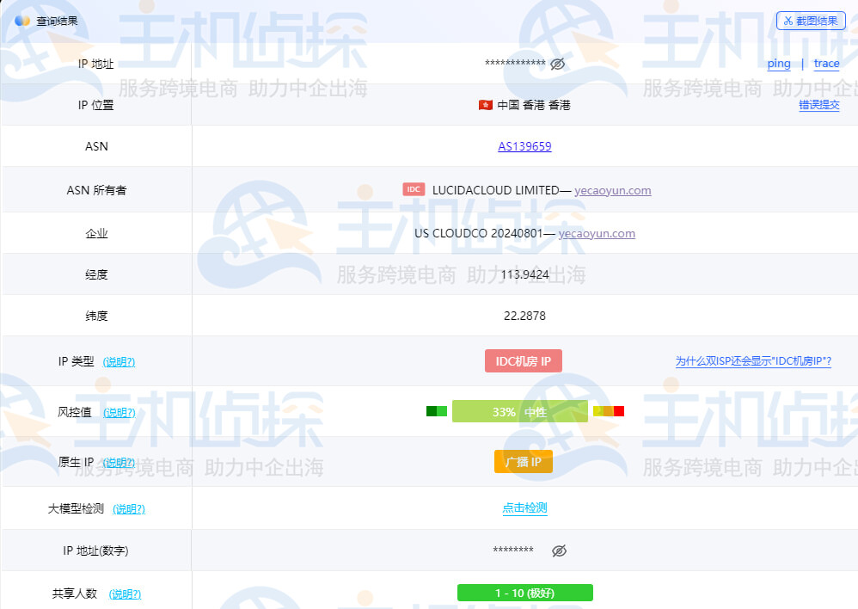This screenshot has height=609, width=858.
Task: Reveal the hidden numeric IP via eye icon
Action: (x=560, y=550)
